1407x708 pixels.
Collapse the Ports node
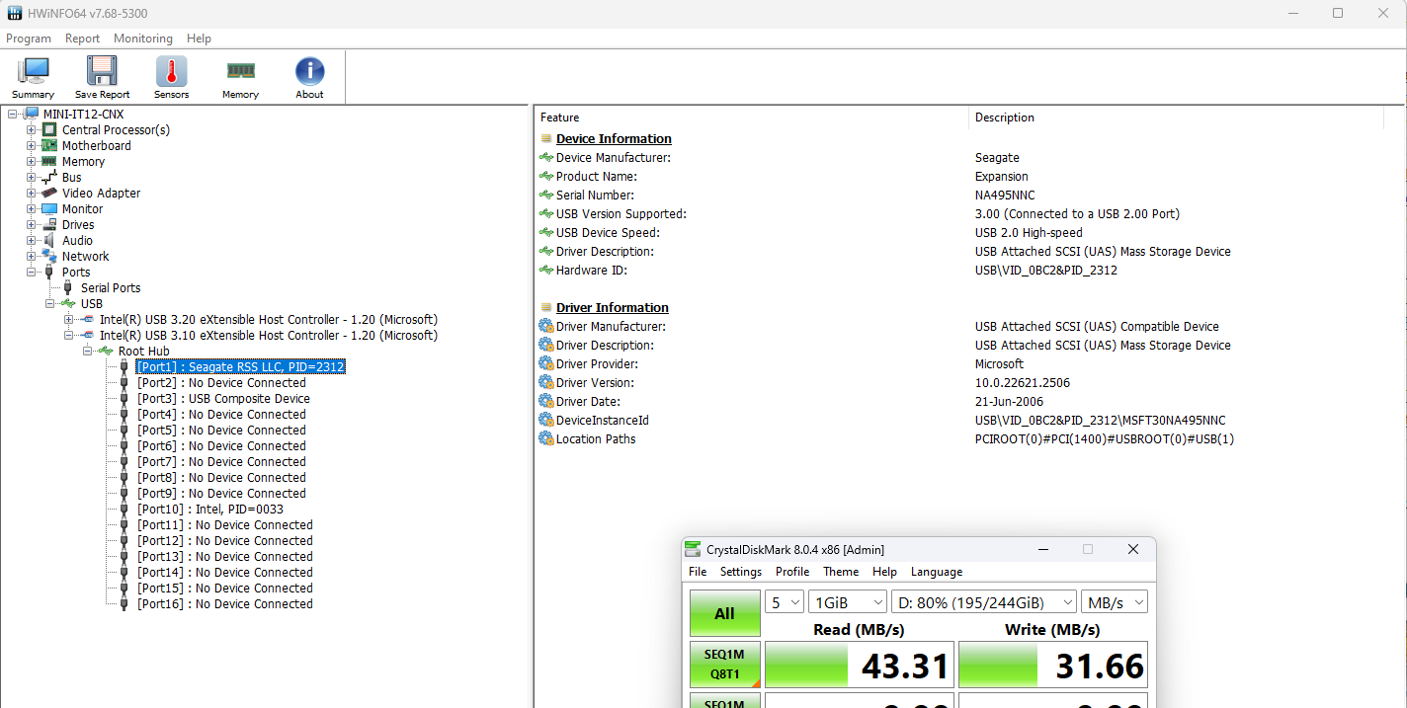[x=32, y=272]
